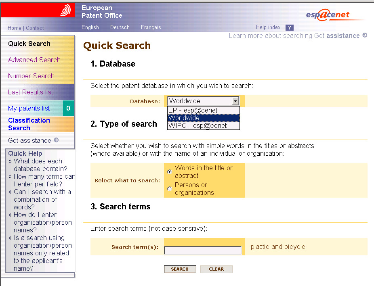Open help on searches related to applicant's name
Screen dimensions: 374x286
[43, 253]
